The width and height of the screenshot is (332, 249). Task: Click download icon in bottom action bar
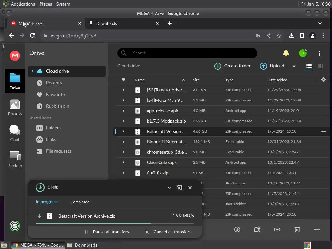click(237, 230)
